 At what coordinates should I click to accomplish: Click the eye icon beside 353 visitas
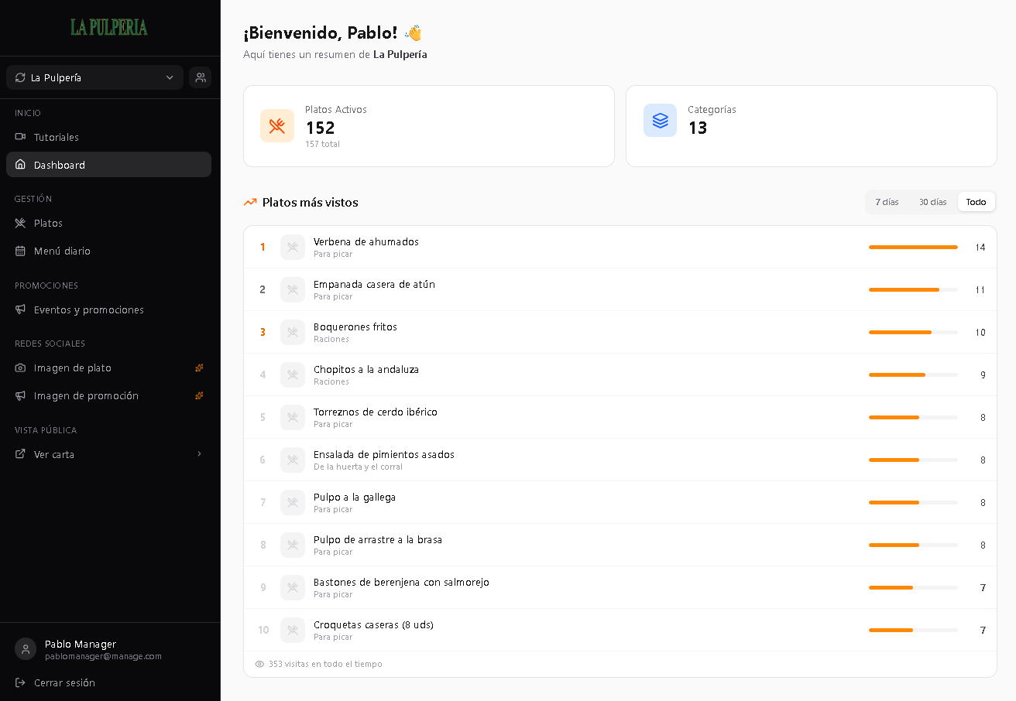[x=259, y=664]
